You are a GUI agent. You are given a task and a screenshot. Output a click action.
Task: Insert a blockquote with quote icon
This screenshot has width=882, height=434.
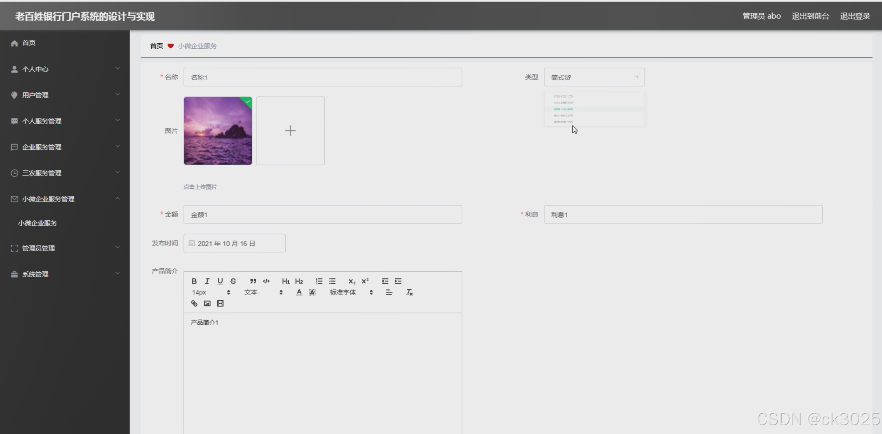(253, 281)
